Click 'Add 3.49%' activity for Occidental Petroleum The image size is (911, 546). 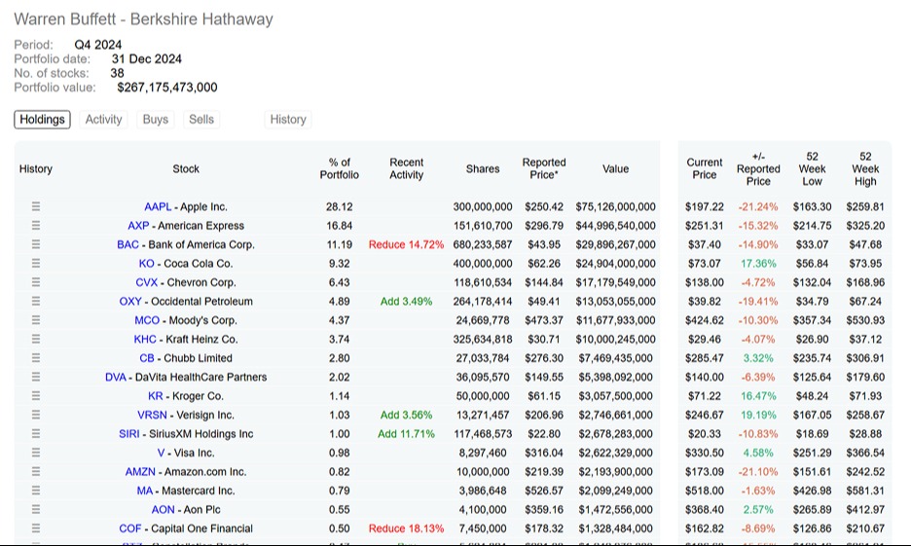pyautogui.click(x=406, y=302)
